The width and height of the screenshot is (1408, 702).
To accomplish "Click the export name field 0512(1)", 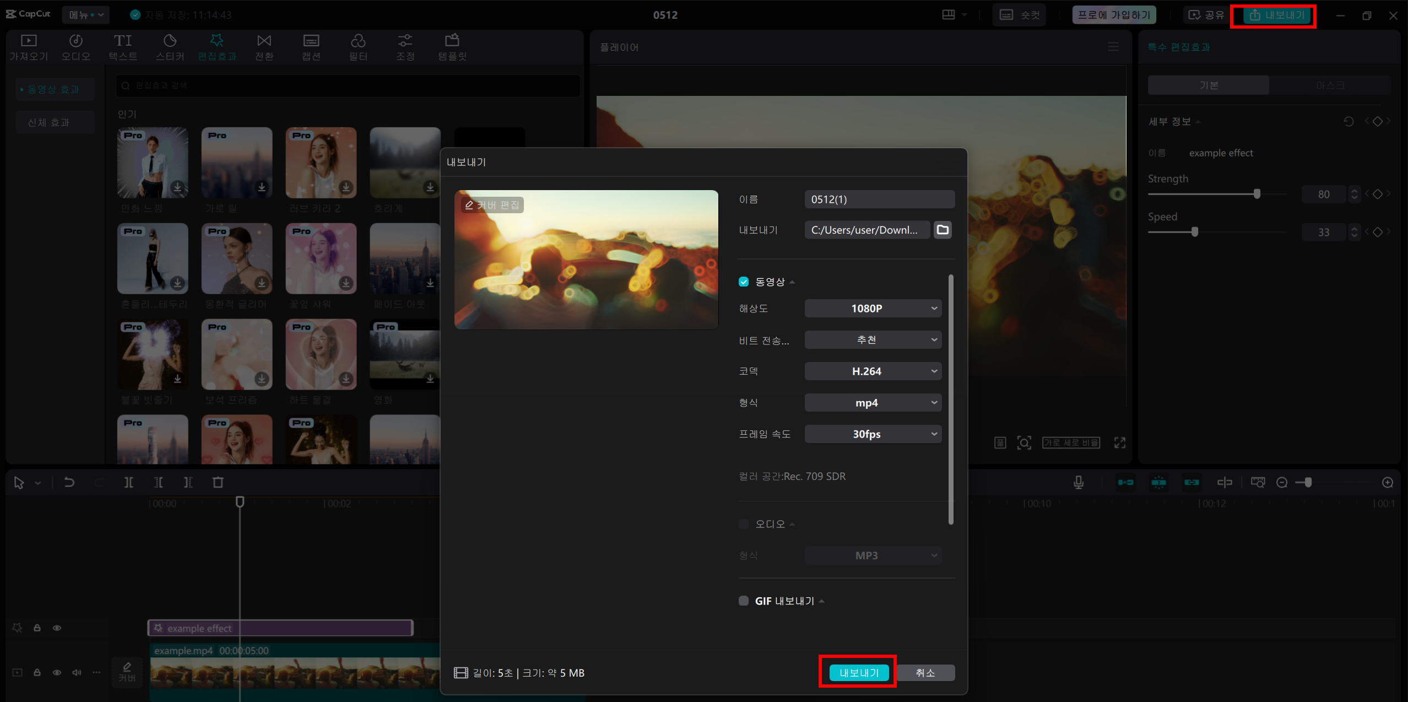I will point(880,199).
